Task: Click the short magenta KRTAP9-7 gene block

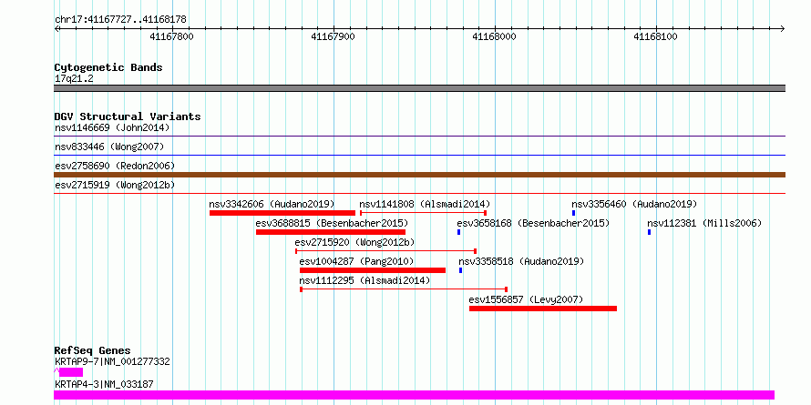Action: pos(71,372)
